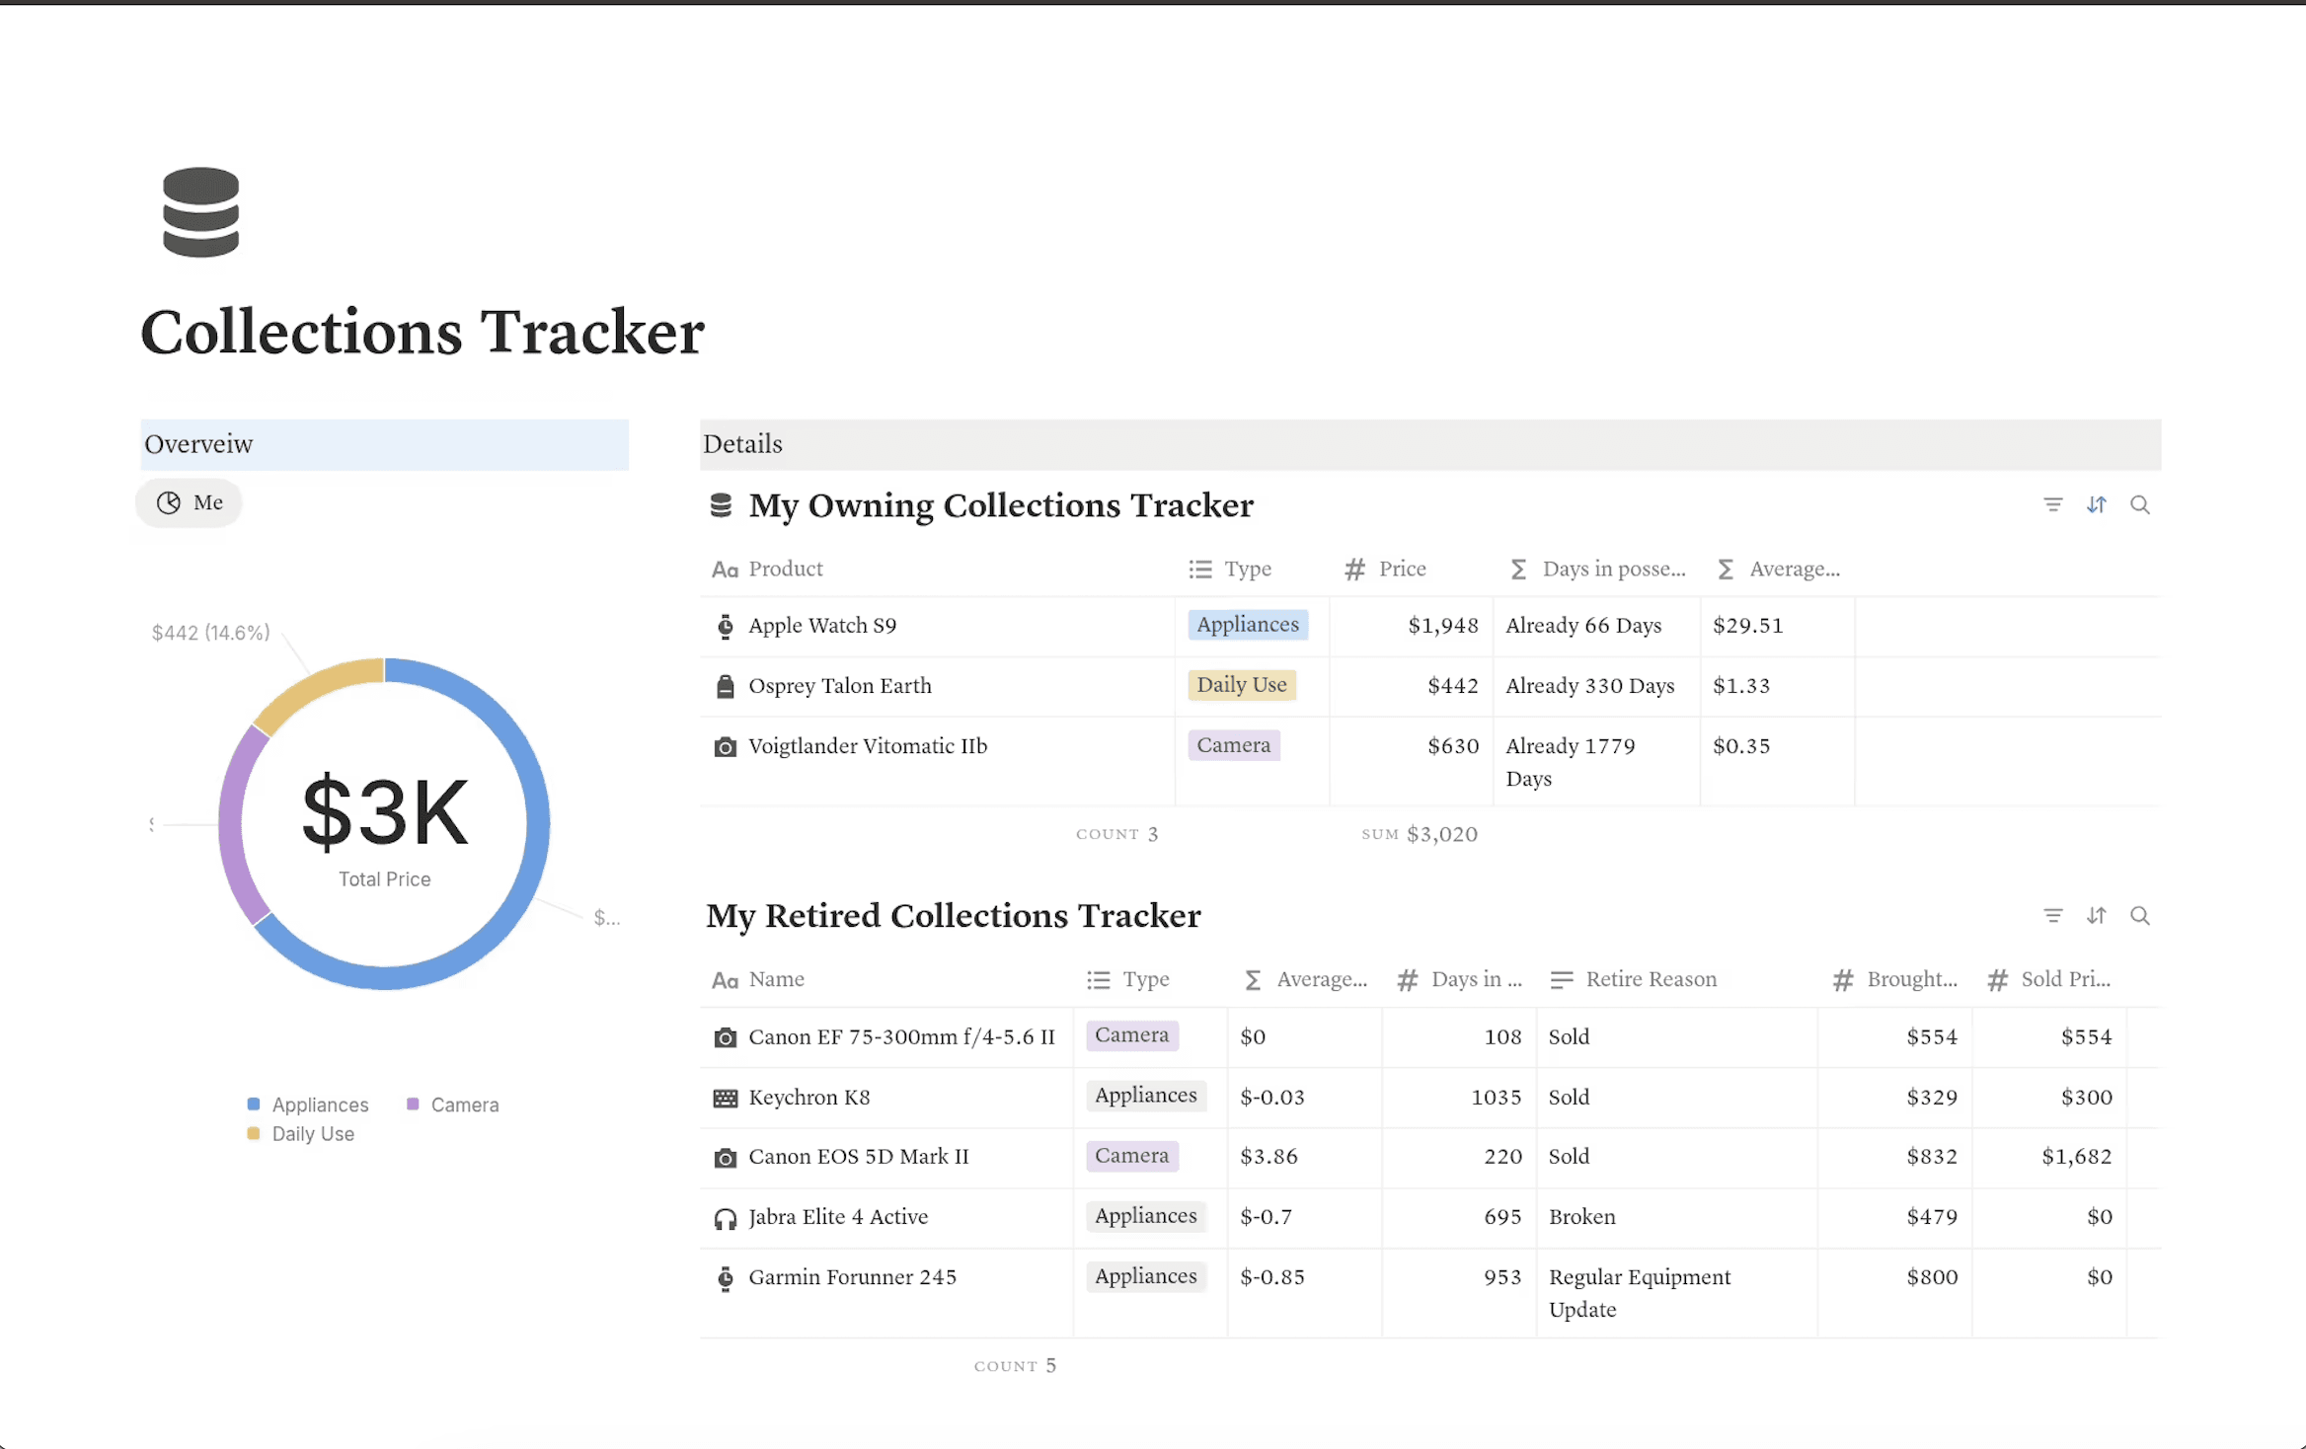Screen dimensions: 2306x1449
Task: Click the database icon beside My Owning Collections Tracker
Action: click(720, 504)
